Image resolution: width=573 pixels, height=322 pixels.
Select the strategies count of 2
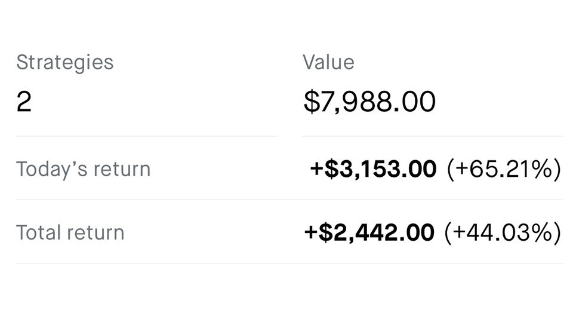pos(24,102)
